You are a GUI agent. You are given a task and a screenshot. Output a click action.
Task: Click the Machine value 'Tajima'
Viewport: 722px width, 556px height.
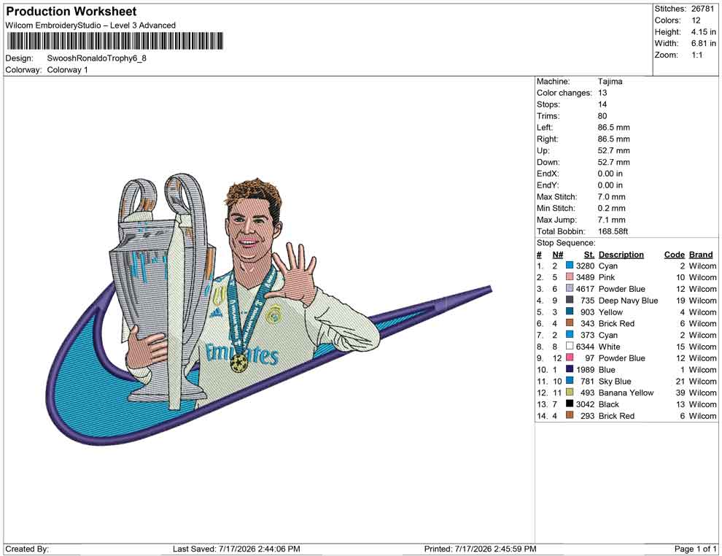(610, 82)
